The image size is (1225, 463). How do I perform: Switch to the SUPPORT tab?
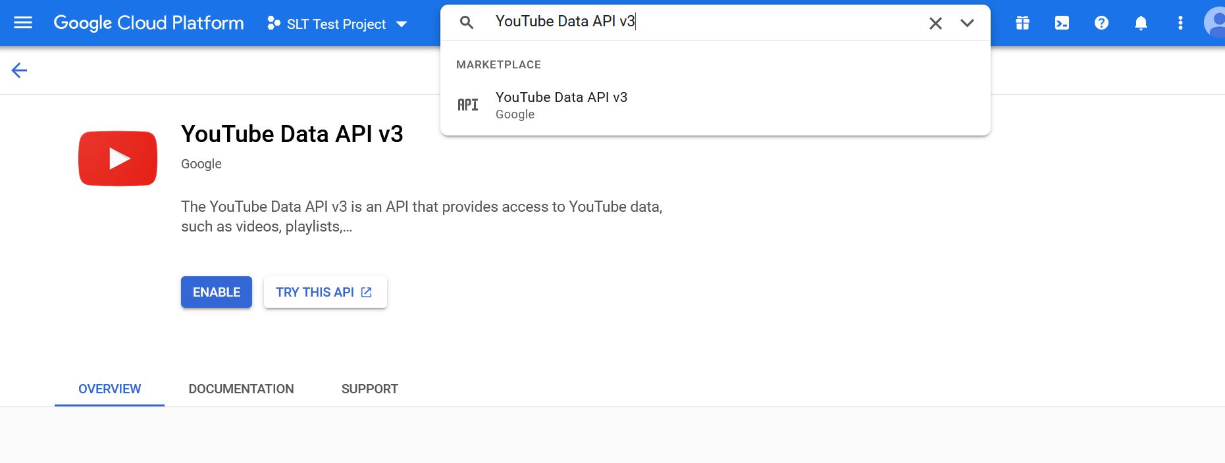369,389
